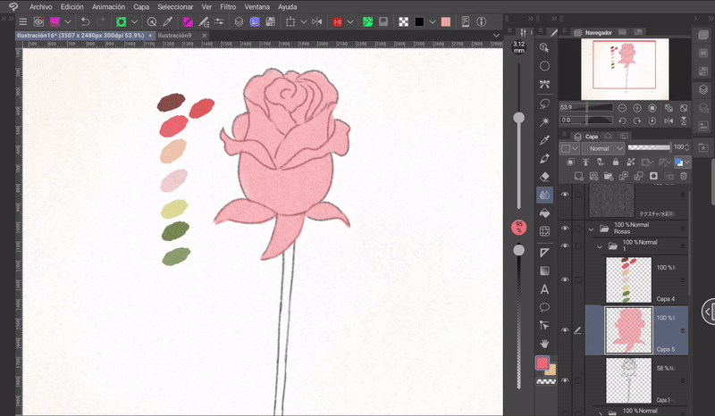Select the Lasso selection tool
The image size is (715, 416).
pyautogui.click(x=544, y=104)
